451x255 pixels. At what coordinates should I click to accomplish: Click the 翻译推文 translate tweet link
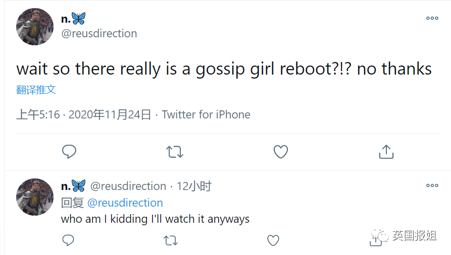[x=36, y=90]
